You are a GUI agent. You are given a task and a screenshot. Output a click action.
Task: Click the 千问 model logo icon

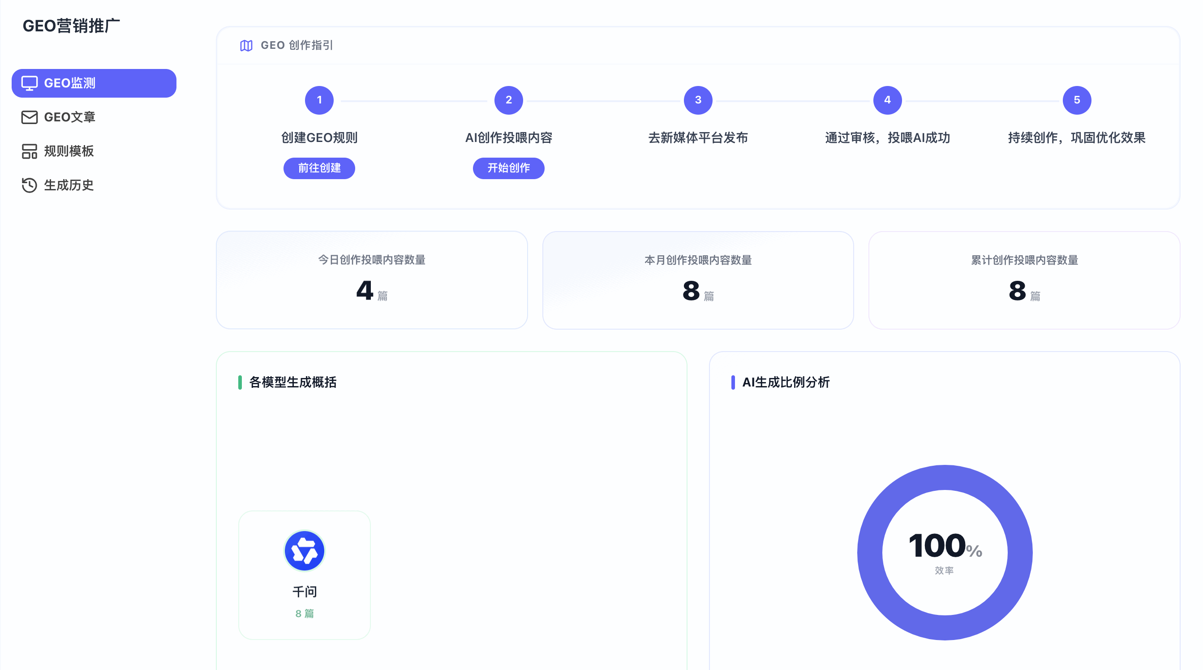304,551
